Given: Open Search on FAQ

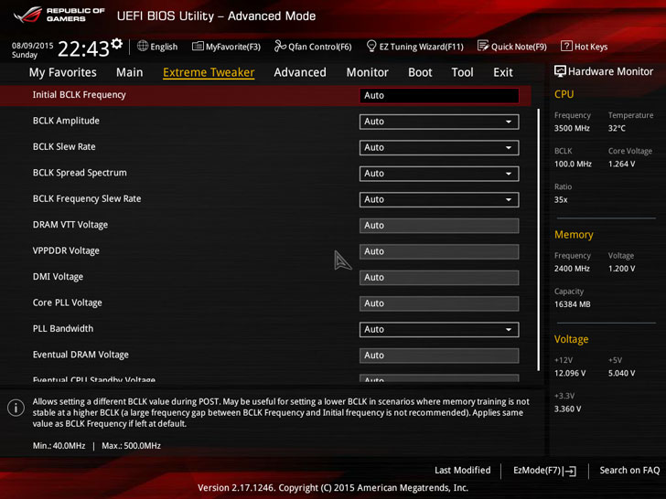Looking at the screenshot, I should 629,470.
